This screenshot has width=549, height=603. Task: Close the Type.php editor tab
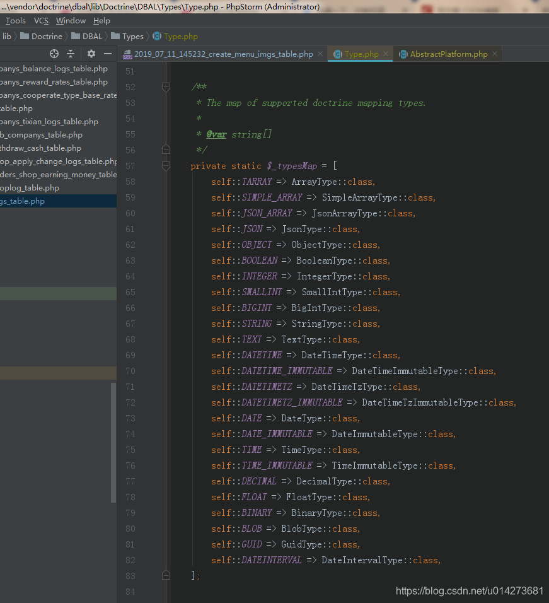387,54
